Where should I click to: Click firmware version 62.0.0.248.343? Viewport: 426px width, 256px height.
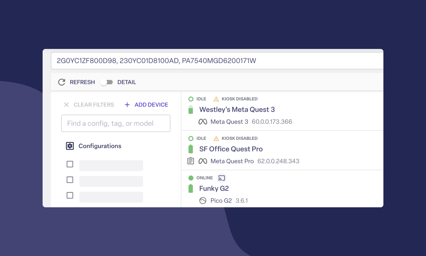tap(278, 161)
